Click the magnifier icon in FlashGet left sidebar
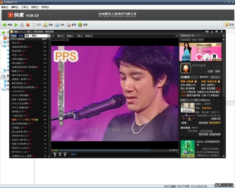Image resolution: width=235 pixels, height=188 pixels. tap(3, 76)
